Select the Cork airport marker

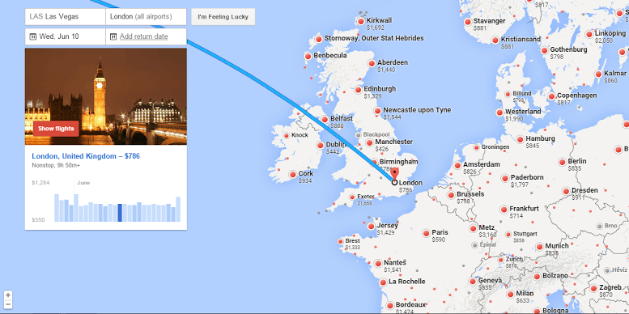coord(292,175)
